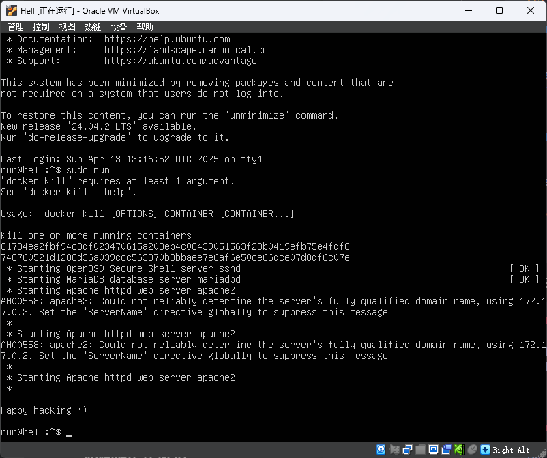Image resolution: width=547 pixels, height=458 pixels.
Task: Toggle the grey mouse integration icon
Action: (x=471, y=449)
